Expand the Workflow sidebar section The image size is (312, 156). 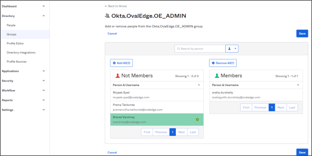click(44, 90)
